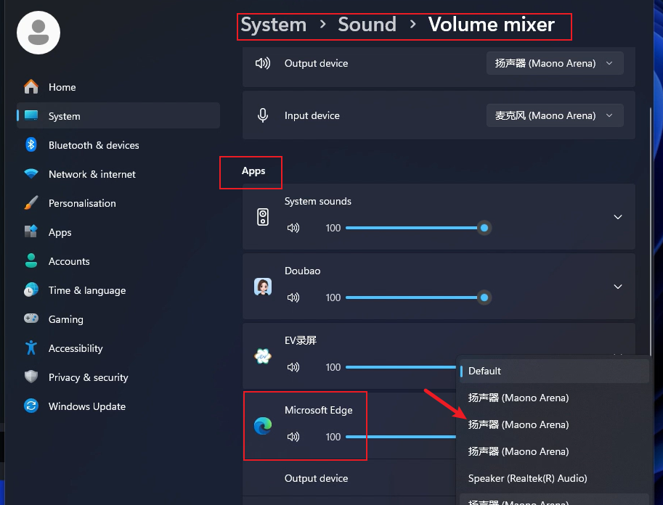Open the Output device dropdown at top
The width and height of the screenshot is (663, 505).
click(555, 63)
